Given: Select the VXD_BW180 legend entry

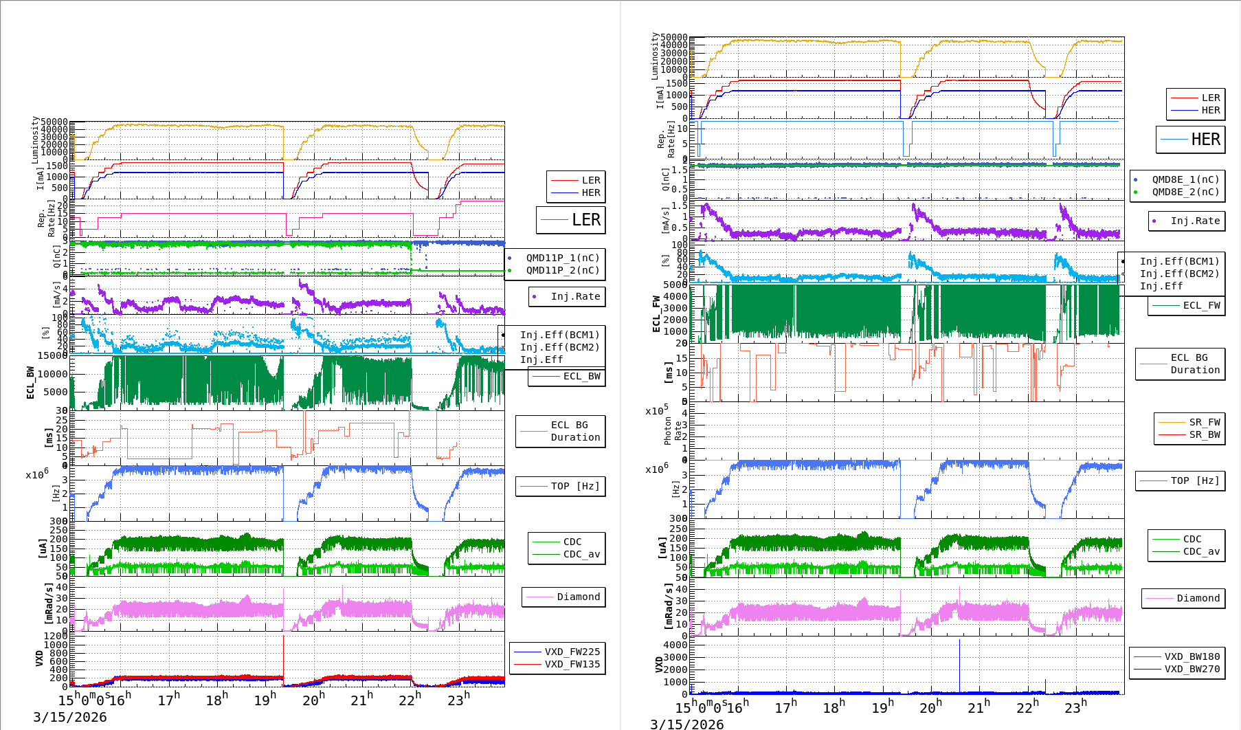Looking at the screenshot, I should [1191, 656].
